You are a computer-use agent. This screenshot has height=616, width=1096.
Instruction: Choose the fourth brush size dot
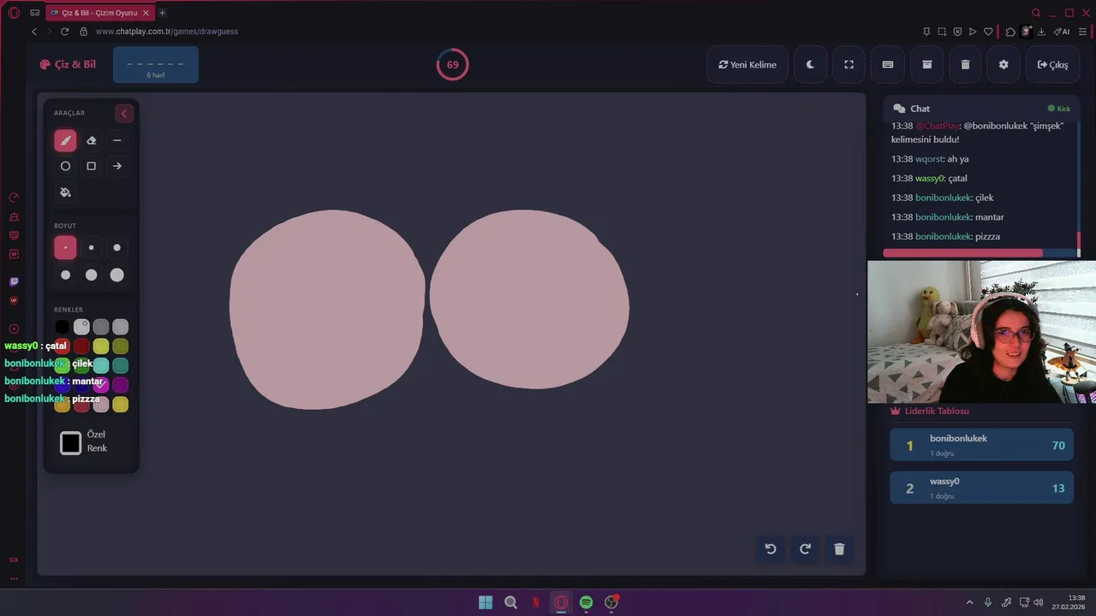[65, 275]
